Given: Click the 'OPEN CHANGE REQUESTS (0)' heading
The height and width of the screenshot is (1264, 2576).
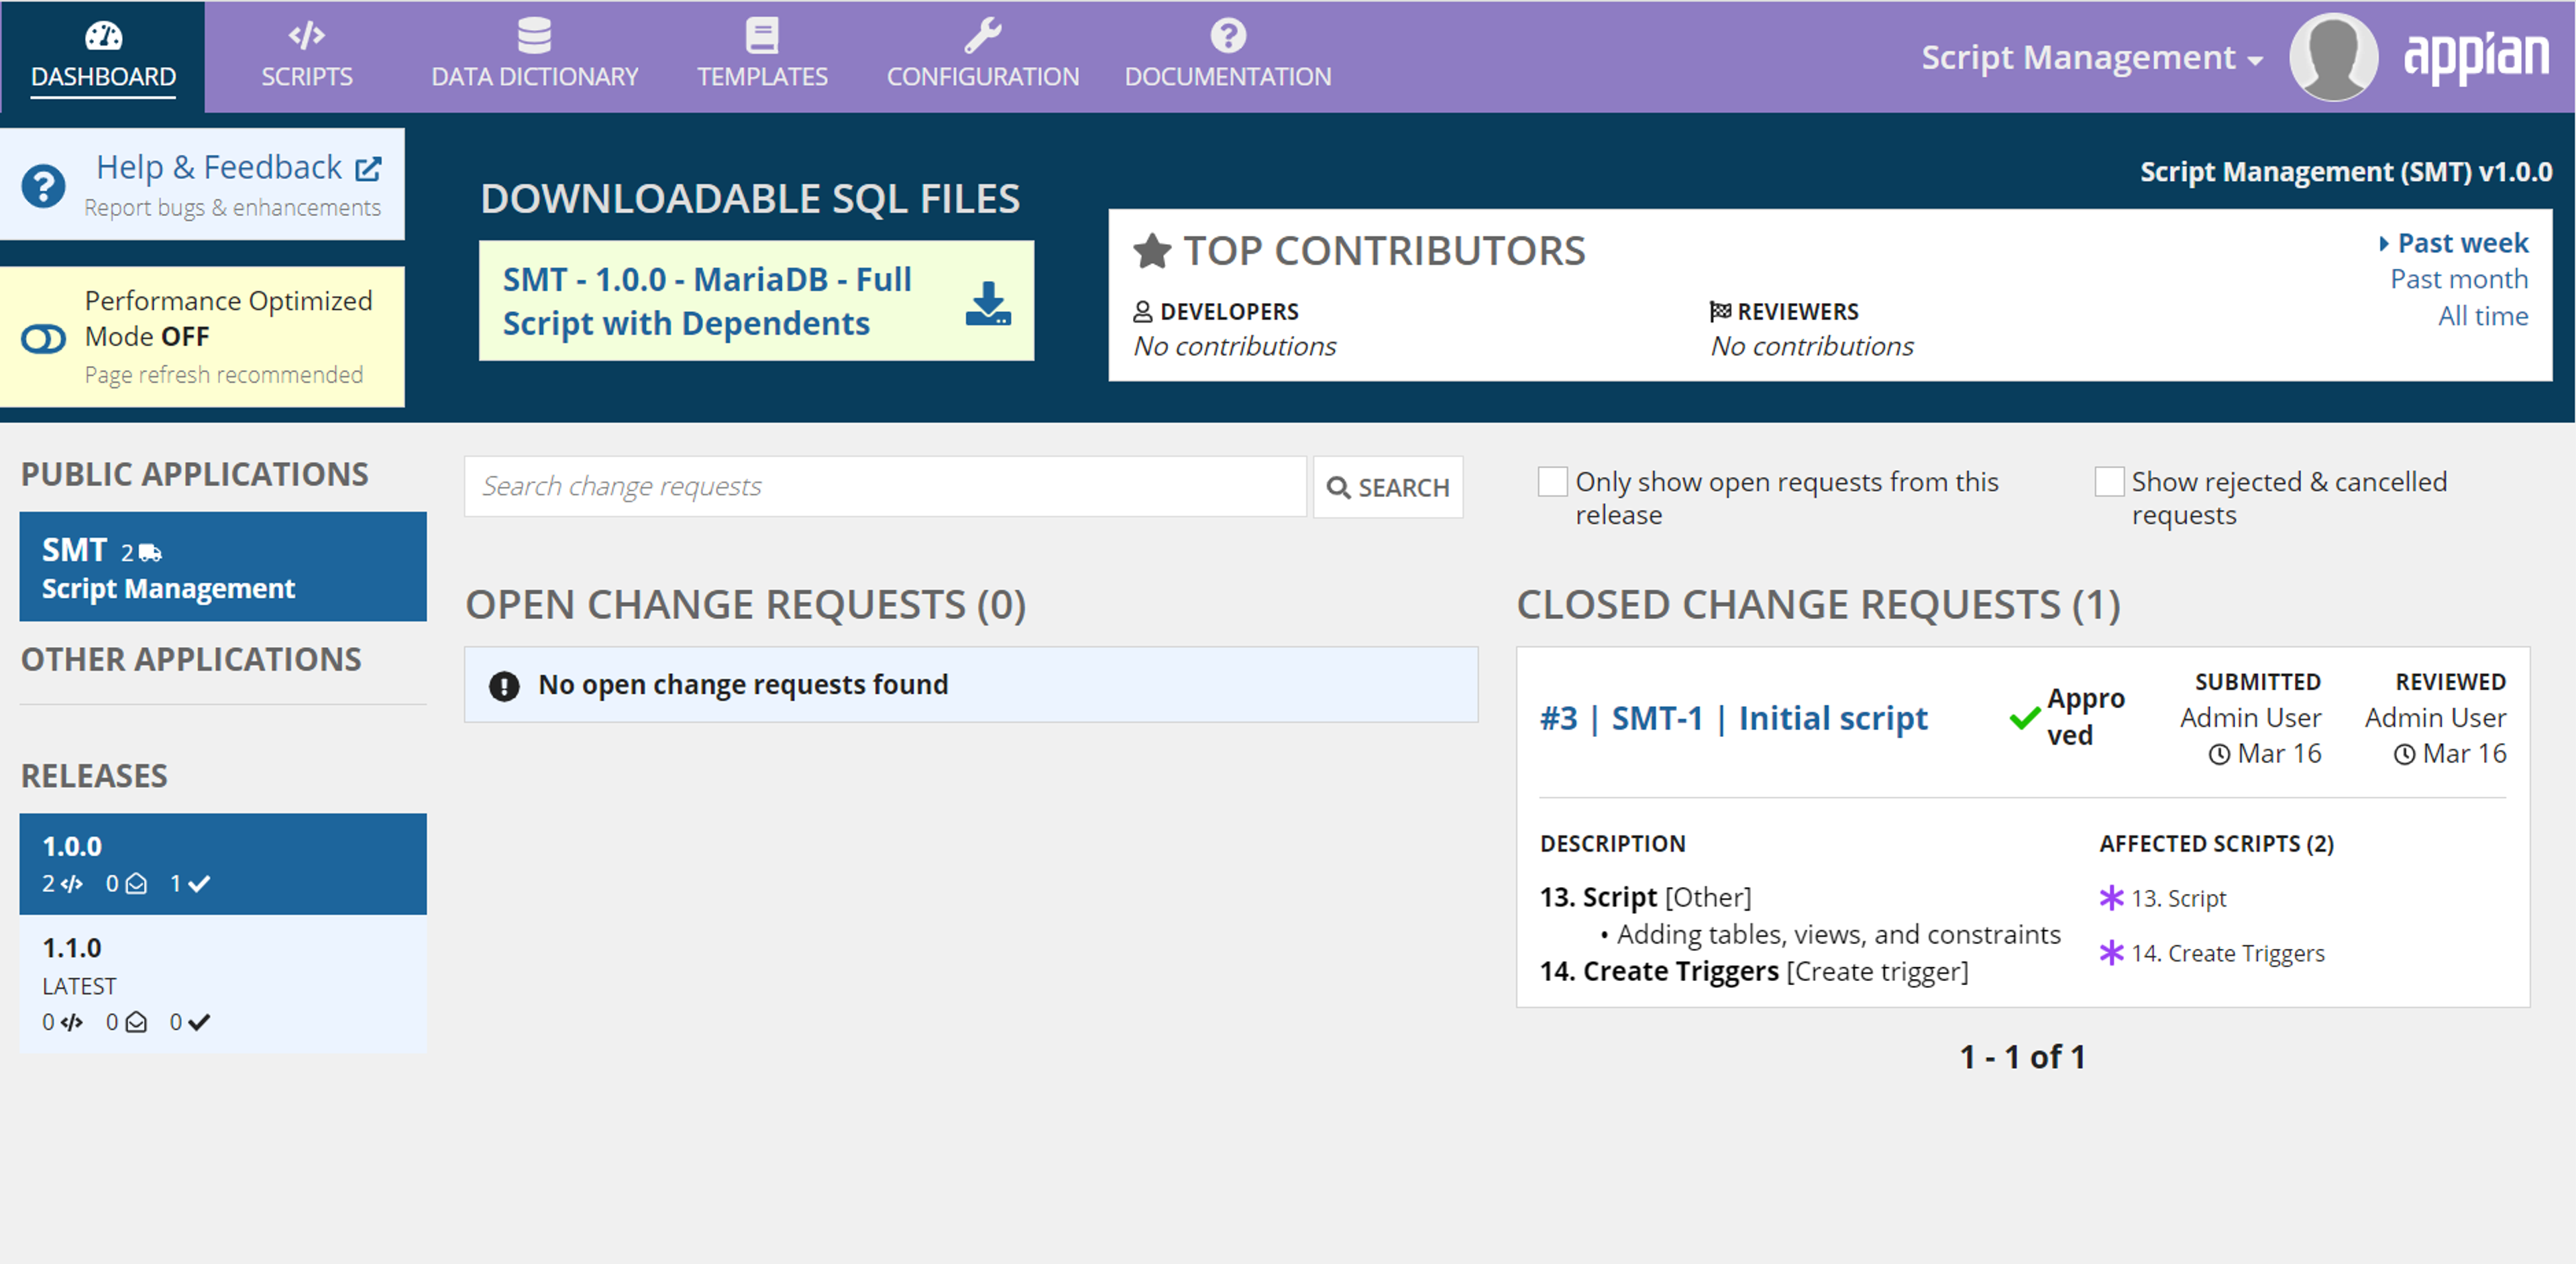Looking at the screenshot, I should pyautogui.click(x=746, y=605).
